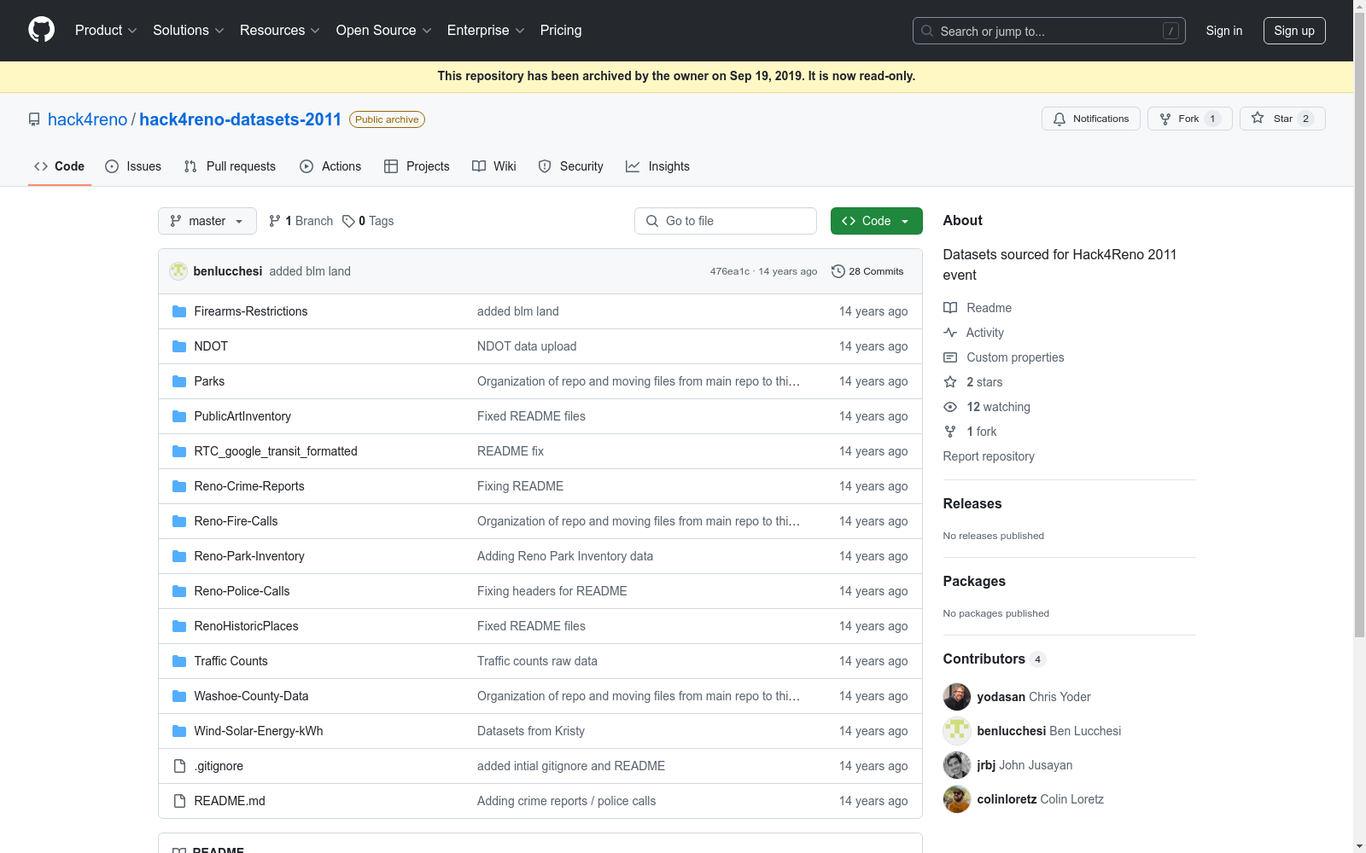Click the commit author avatar icon
1366x853 pixels.
178,271
